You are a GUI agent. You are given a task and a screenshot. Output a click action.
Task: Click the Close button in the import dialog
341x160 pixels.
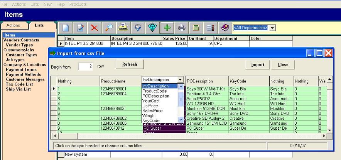point(283,64)
